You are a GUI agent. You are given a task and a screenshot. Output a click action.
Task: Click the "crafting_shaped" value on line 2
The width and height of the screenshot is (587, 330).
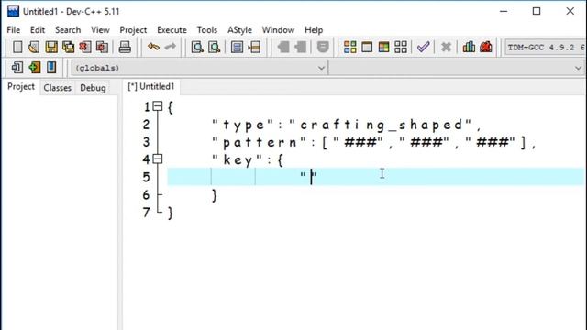point(381,125)
